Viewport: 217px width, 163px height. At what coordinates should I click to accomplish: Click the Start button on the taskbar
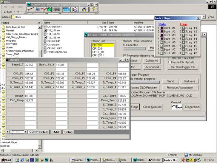click(6, 160)
